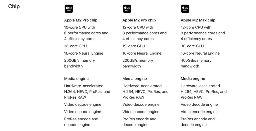Click the Media engine heading under M2 Max

(193, 79)
